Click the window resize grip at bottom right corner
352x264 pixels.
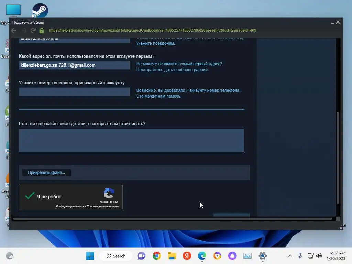(340, 228)
